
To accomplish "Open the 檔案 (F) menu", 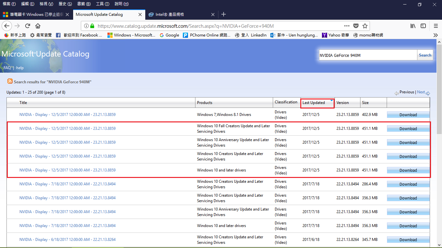I will 9,4.
